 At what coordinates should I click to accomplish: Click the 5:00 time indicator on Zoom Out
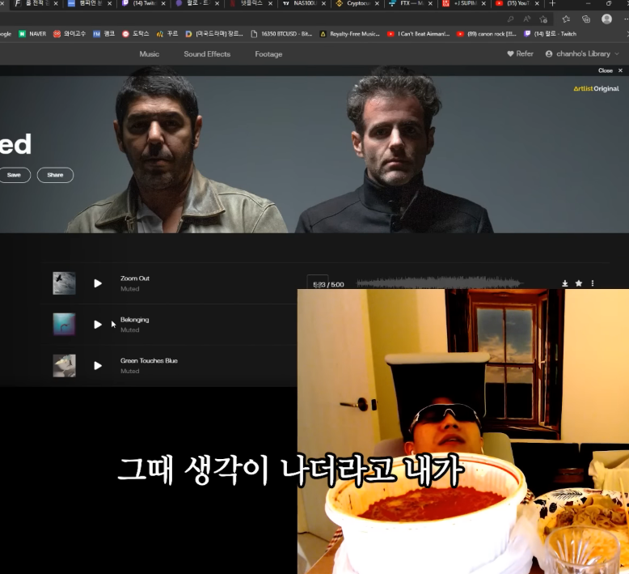(337, 285)
